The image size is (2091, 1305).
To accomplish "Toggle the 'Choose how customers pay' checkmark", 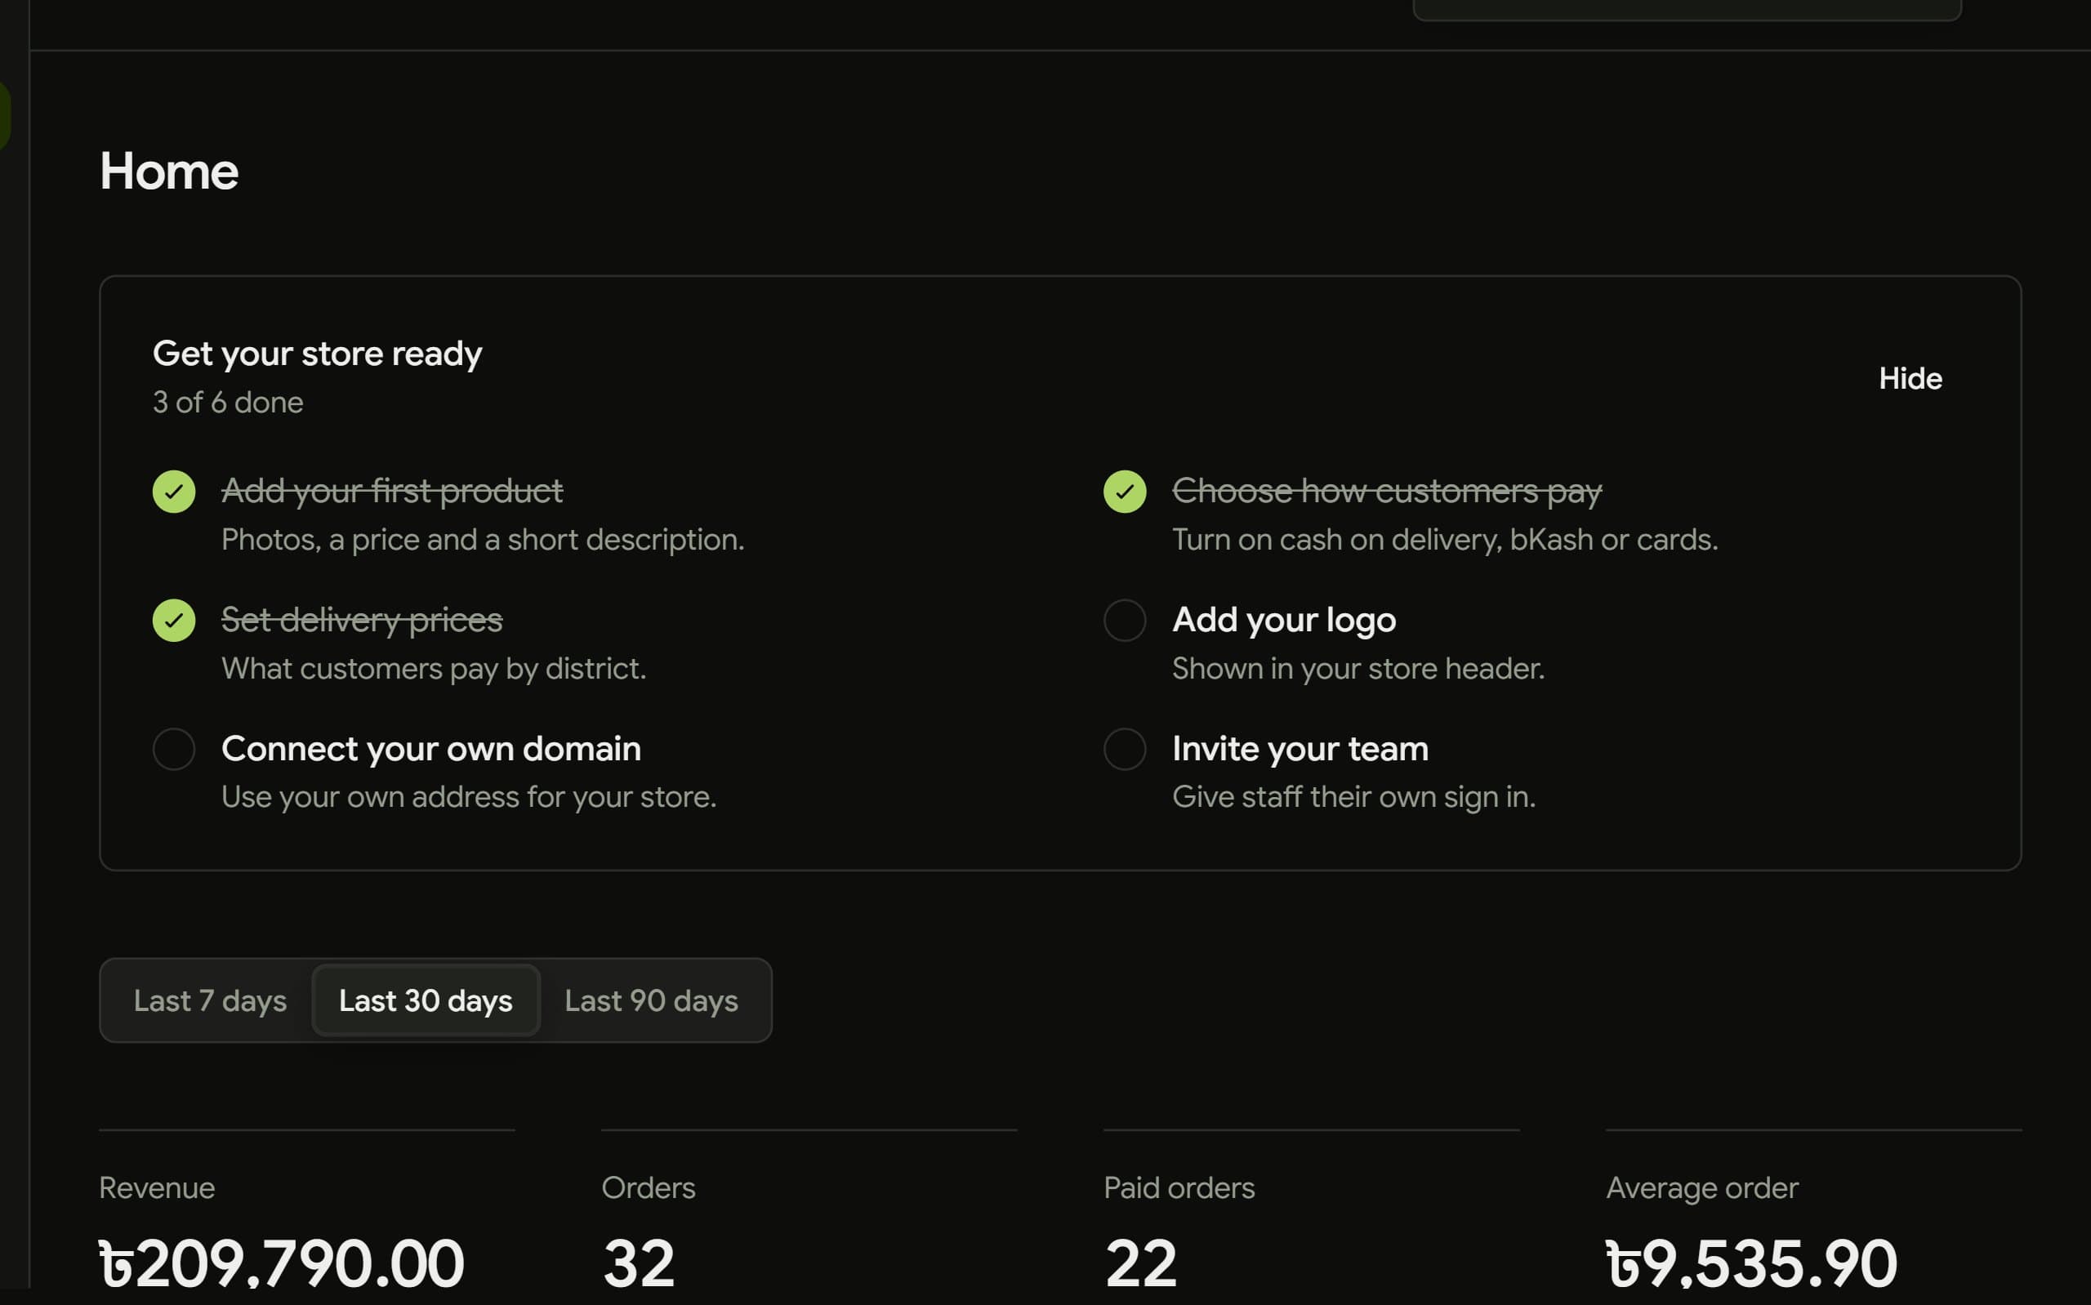I will coord(1125,491).
